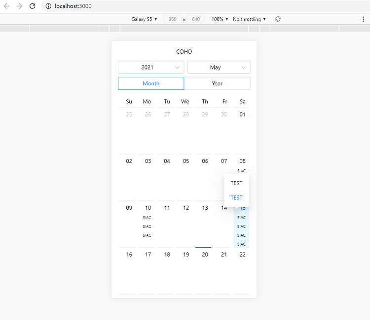The height and width of the screenshot is (320, 370).
Task: Select date 07 in the calendar
Action: [x=224, y=161]
